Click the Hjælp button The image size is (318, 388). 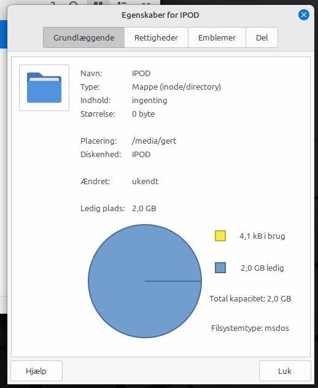(36, 371)
